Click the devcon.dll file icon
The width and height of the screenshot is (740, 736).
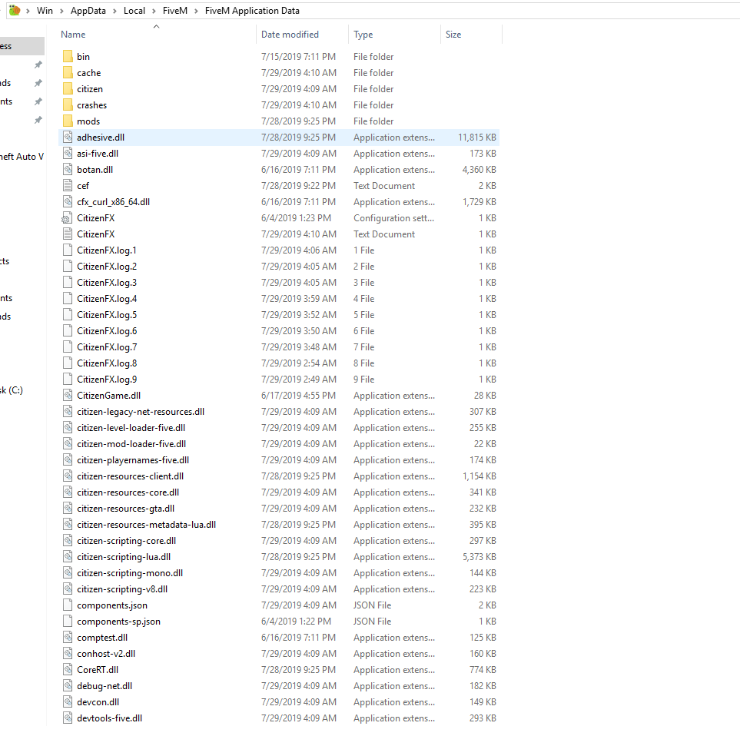click(x=68, y=702)
